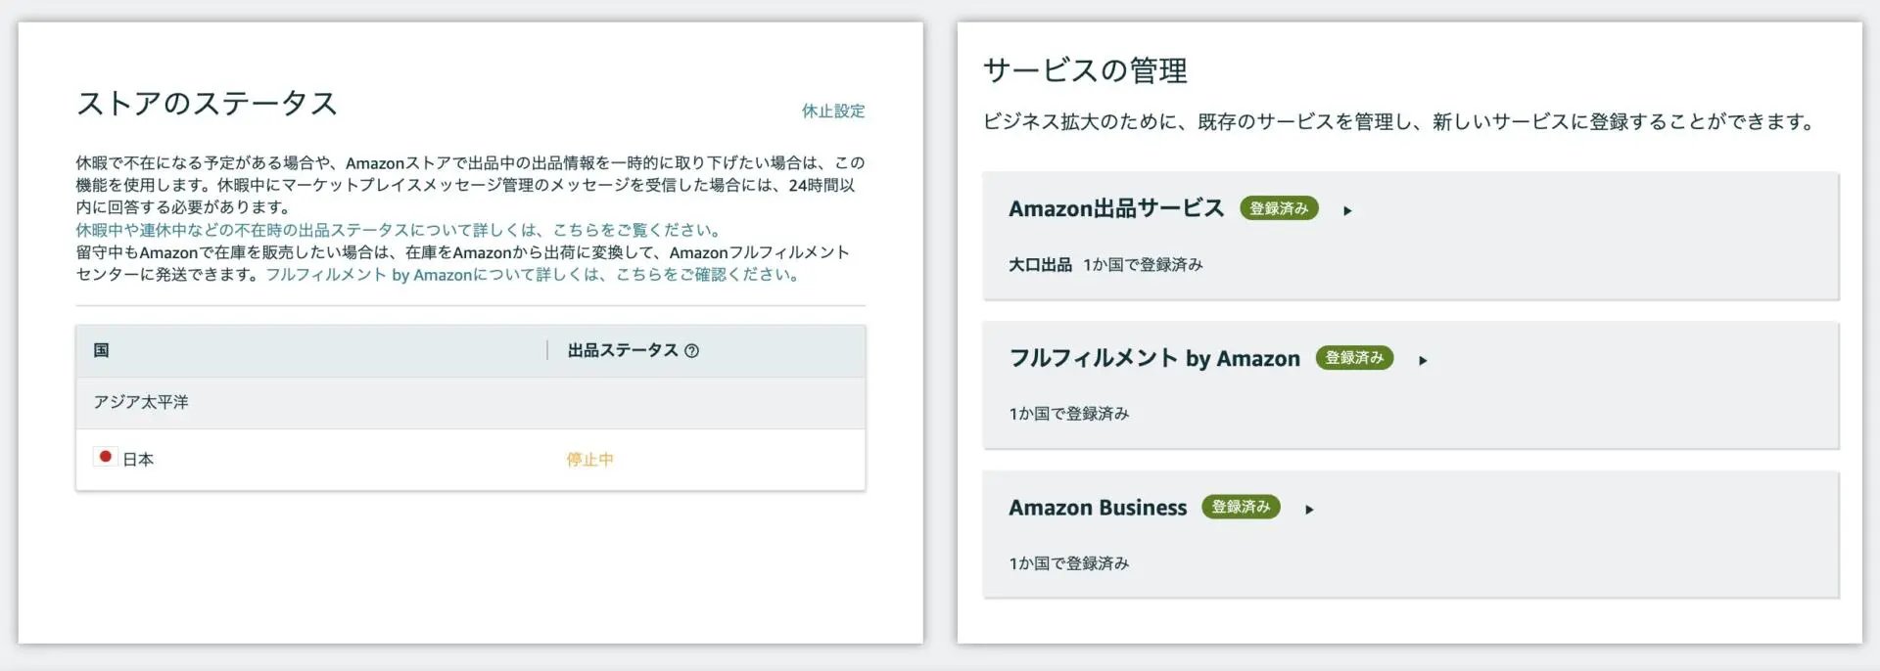Viewport: 1880px width, 671px height.
Task: Click the 登録済み badge for フルフィルメント by Amazon
Action: pos(1353,358)
